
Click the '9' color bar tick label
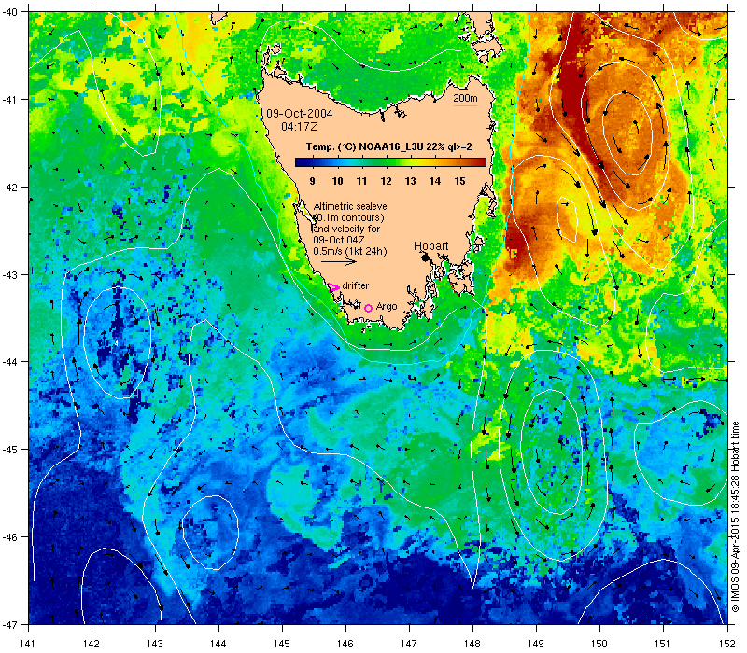click(x=313, y=181)
